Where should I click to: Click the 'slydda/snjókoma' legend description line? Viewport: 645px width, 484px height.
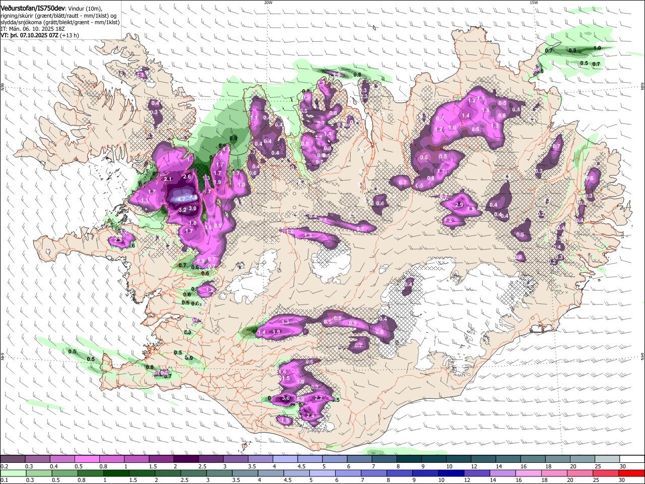[60, 22]
